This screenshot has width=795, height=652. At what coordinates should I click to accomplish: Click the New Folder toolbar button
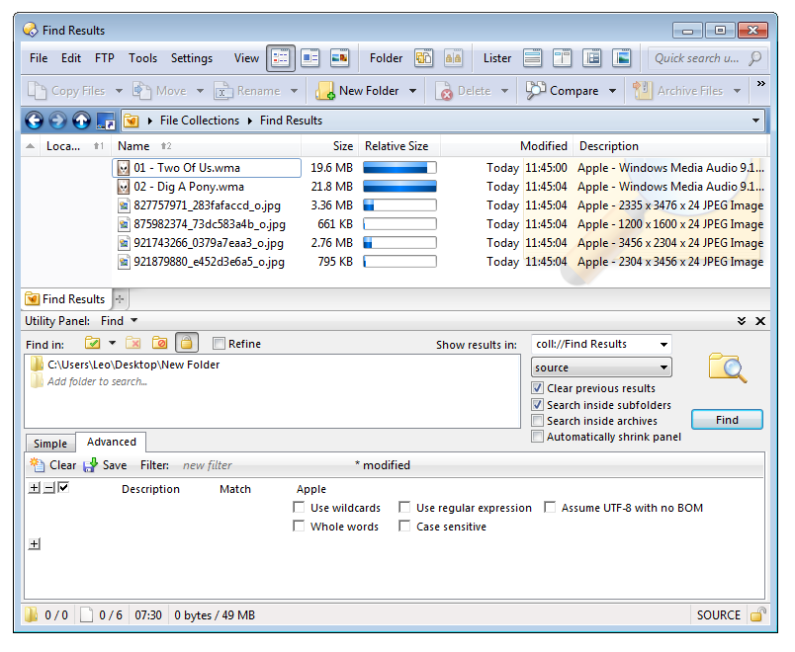pos(358,91)
